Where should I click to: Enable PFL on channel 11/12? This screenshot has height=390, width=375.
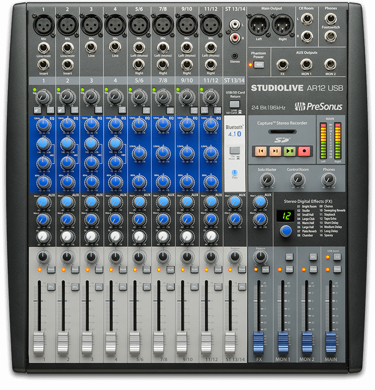coord(218,287)
